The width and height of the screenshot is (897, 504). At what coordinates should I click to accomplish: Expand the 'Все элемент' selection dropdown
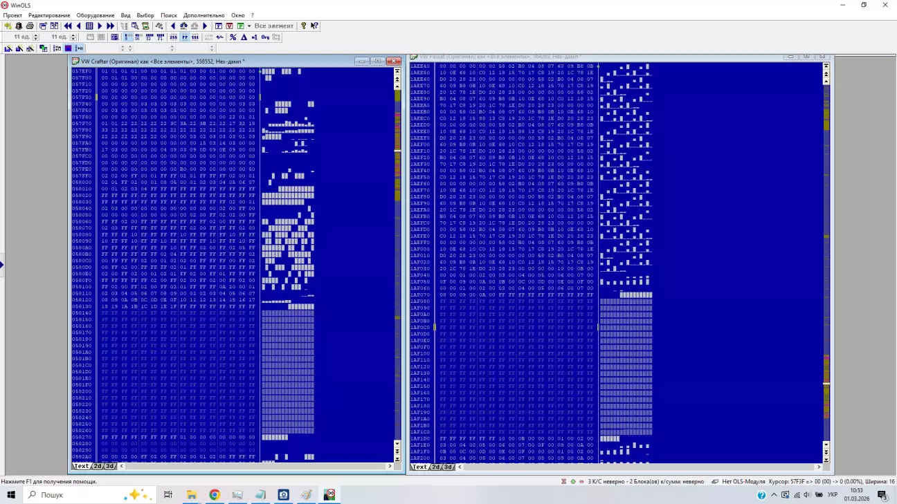click(x=249, y=26)
